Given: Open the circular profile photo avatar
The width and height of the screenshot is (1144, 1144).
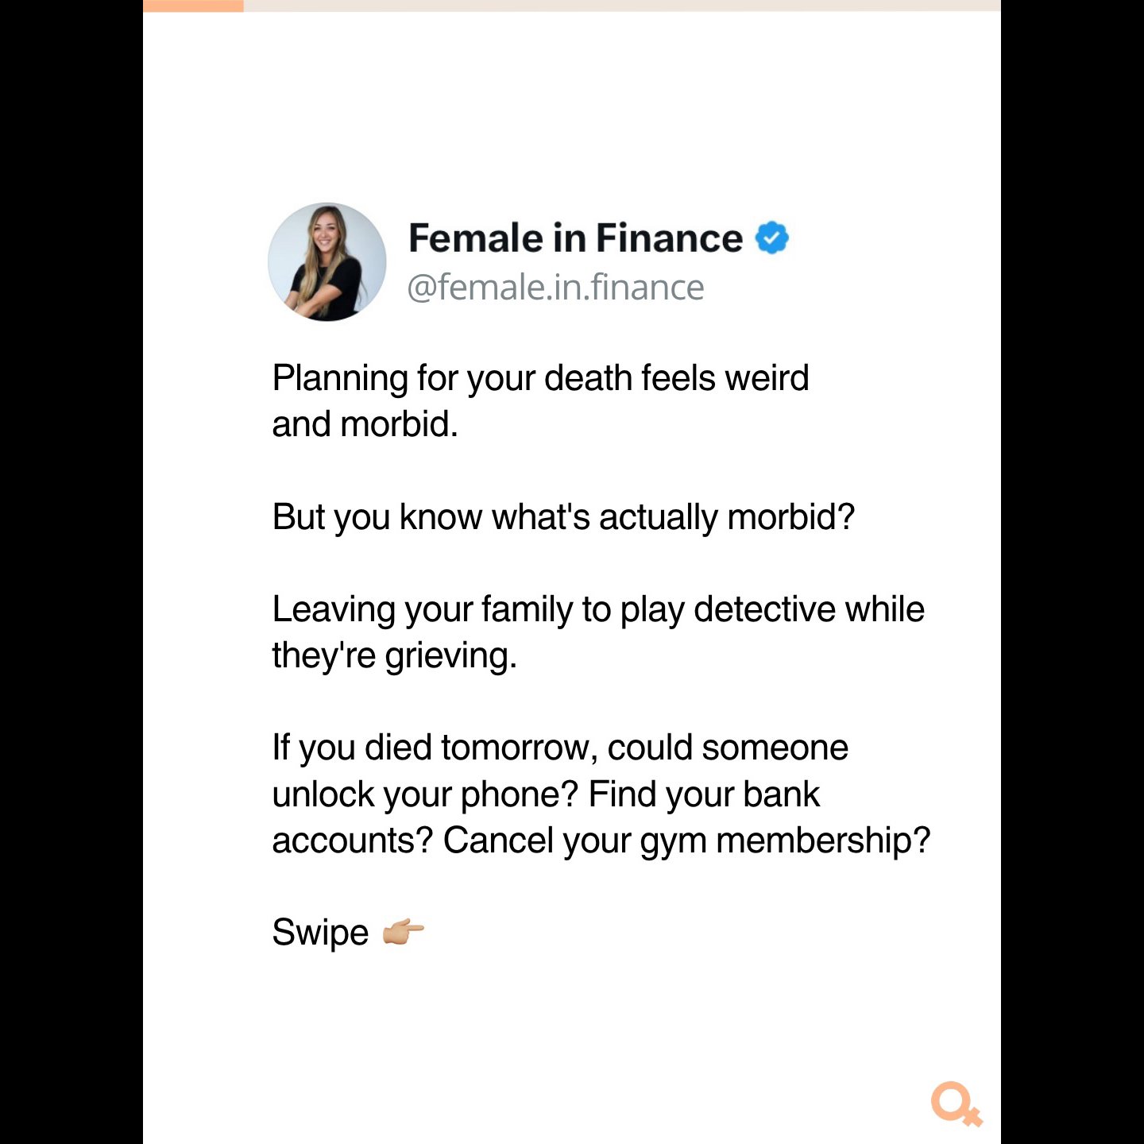Looking at the screenshot, I should 327,261.
